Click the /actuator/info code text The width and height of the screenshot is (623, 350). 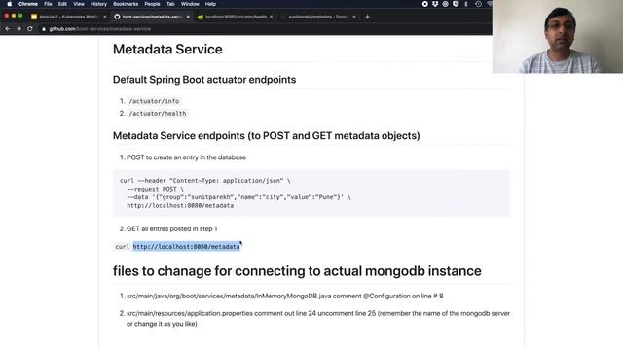(x=154, y=101)
